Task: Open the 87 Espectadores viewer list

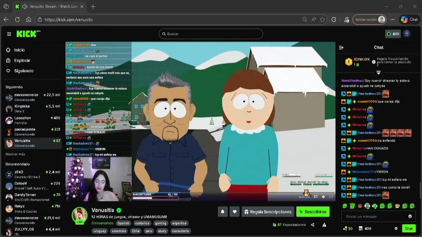Action: pyautogui.click(x=289, y=225)
